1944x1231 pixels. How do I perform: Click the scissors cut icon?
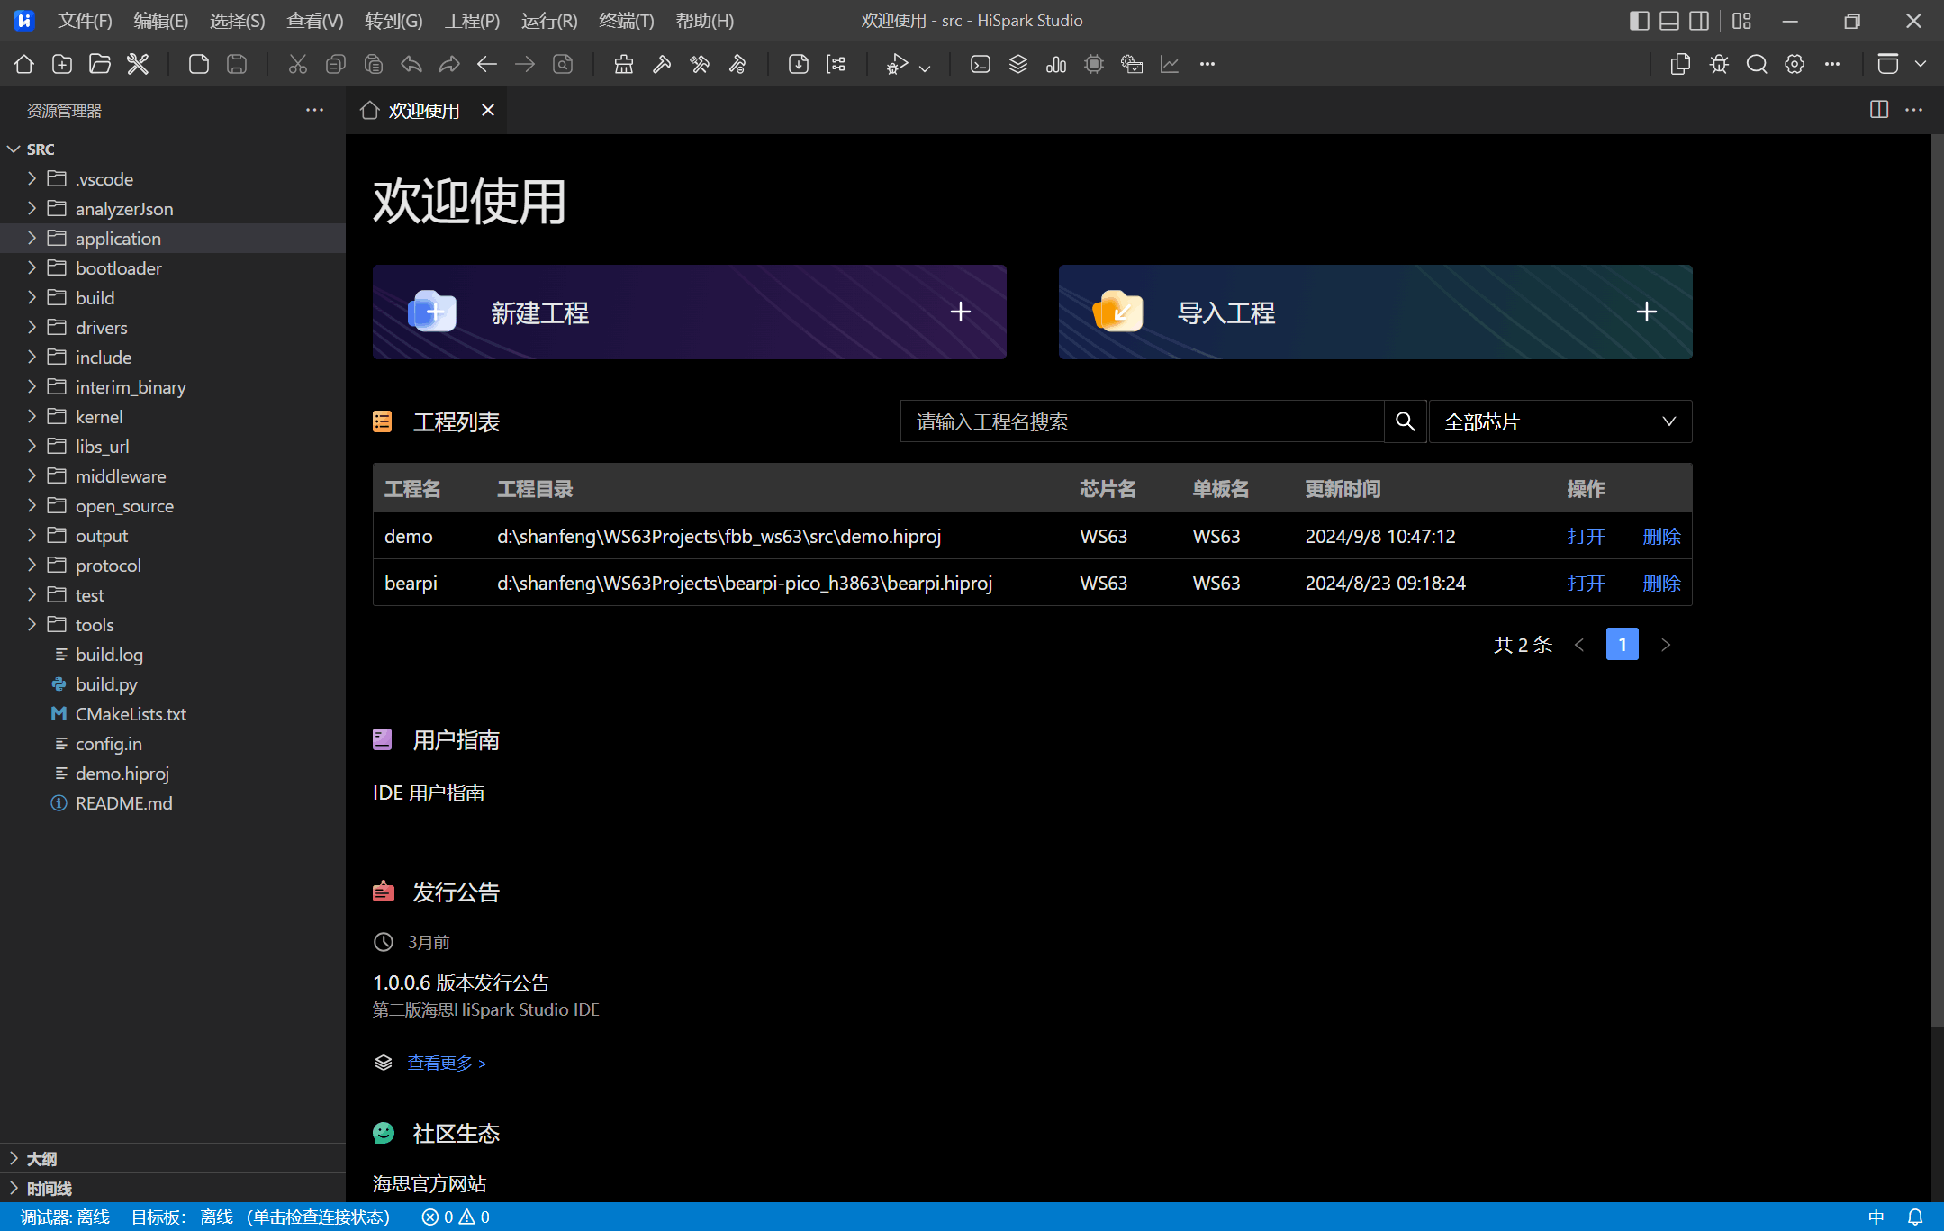coord(298,64)
